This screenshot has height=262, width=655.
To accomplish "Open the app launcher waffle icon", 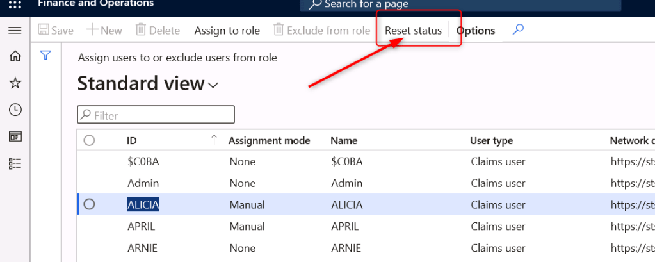I will coord(15,4).
